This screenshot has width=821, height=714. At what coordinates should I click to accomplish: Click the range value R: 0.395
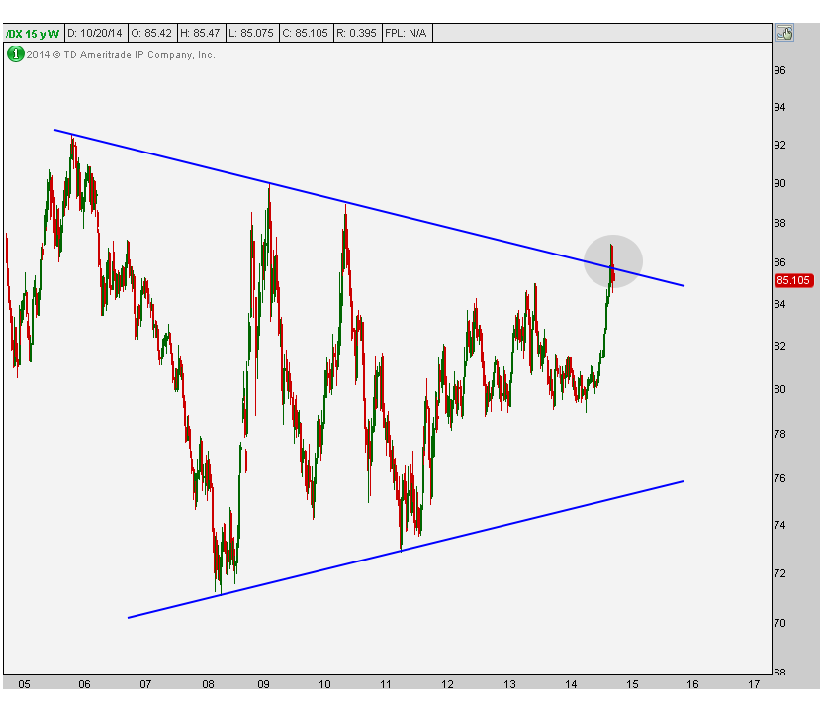coord(356,33)
